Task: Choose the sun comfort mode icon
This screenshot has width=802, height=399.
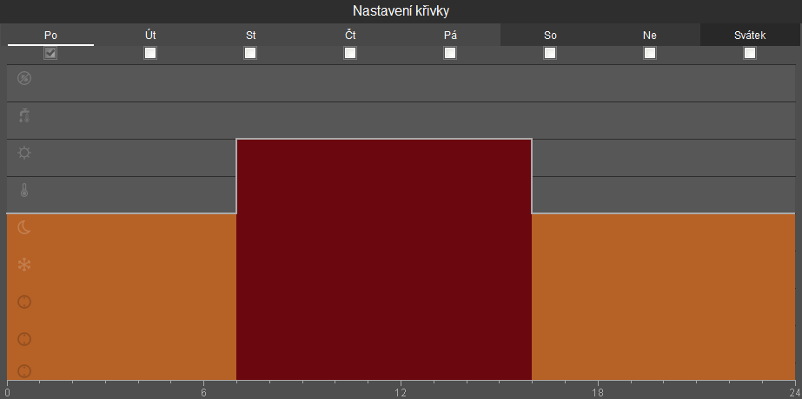Action: [x=24, y=153]
